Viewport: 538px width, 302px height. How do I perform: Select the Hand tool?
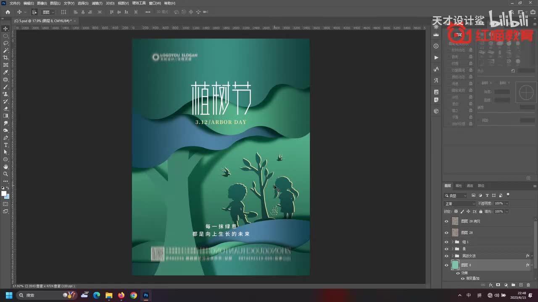tap(6, 167)
